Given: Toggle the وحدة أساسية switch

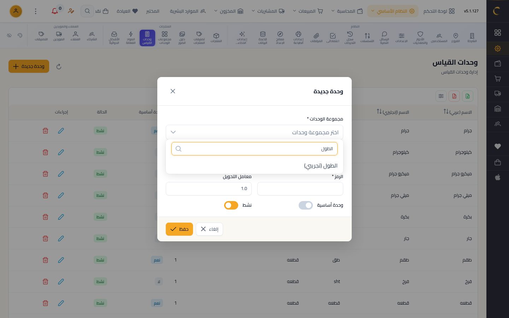Looking at the screenshot, I should pos(306,205).
